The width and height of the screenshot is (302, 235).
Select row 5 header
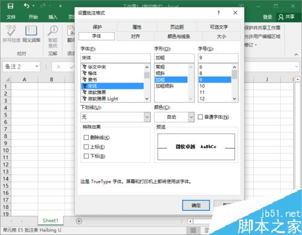[x=5, y=115]
